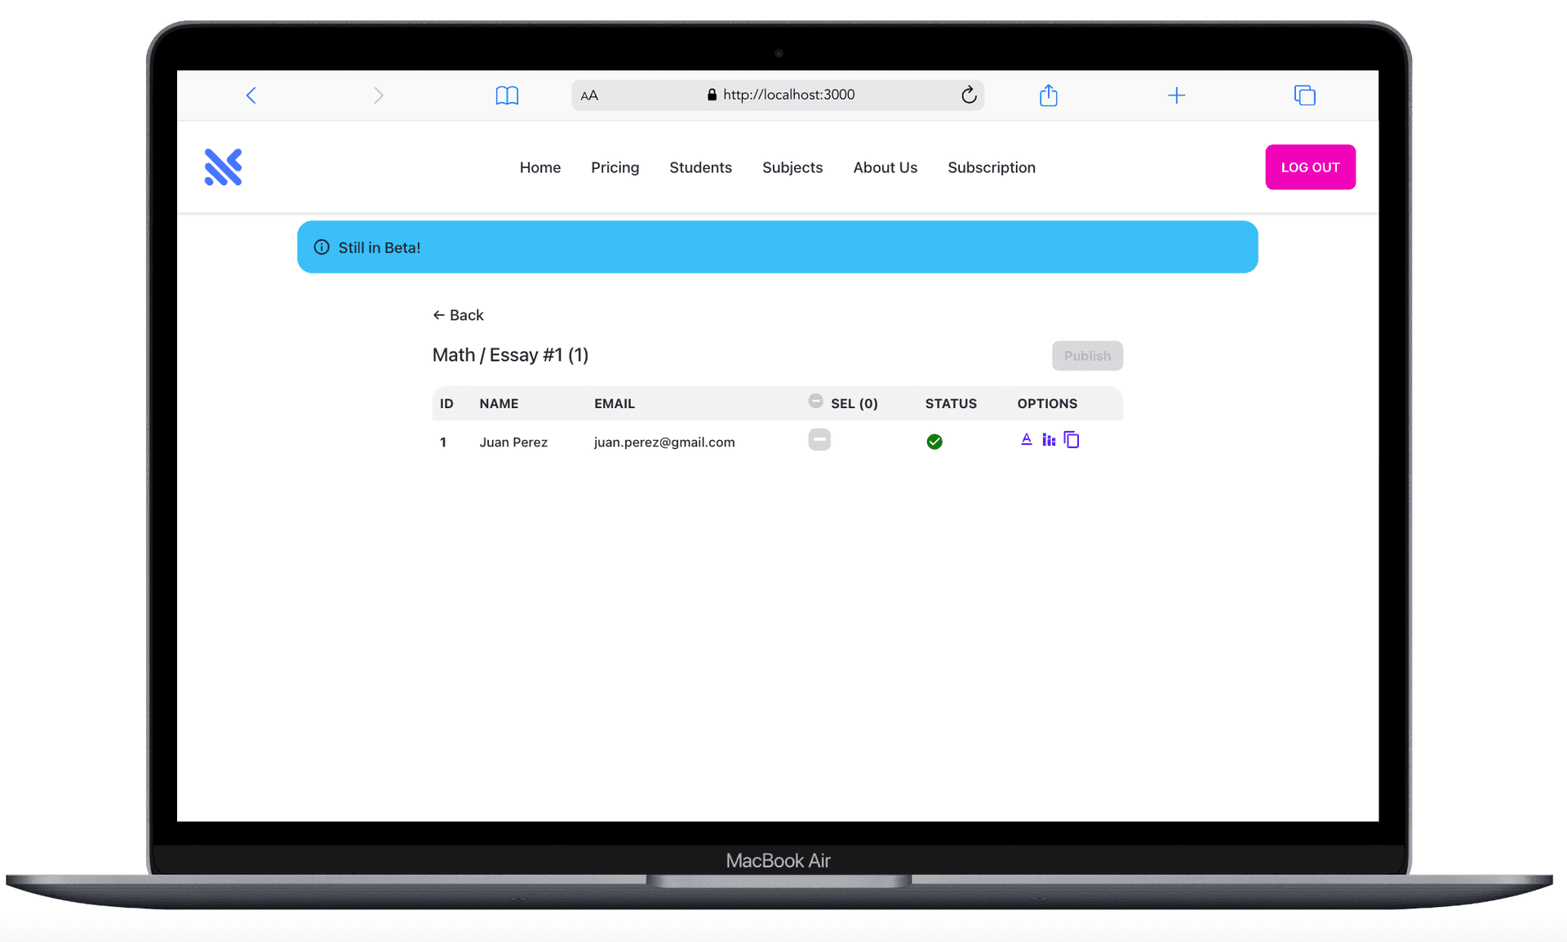
Task: Click the app logo icon in top left
Action: click(222, 167)
